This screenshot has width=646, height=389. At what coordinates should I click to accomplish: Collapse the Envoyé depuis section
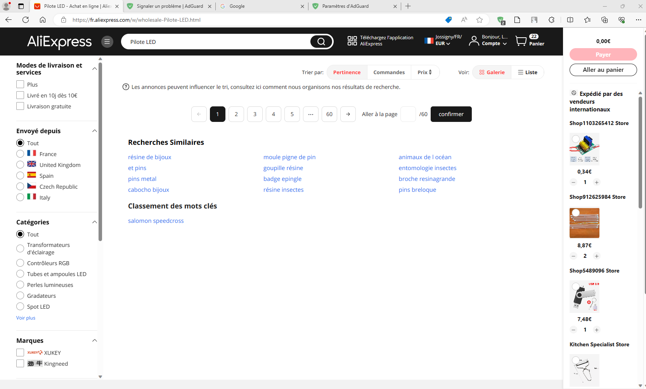pos(94,131)
